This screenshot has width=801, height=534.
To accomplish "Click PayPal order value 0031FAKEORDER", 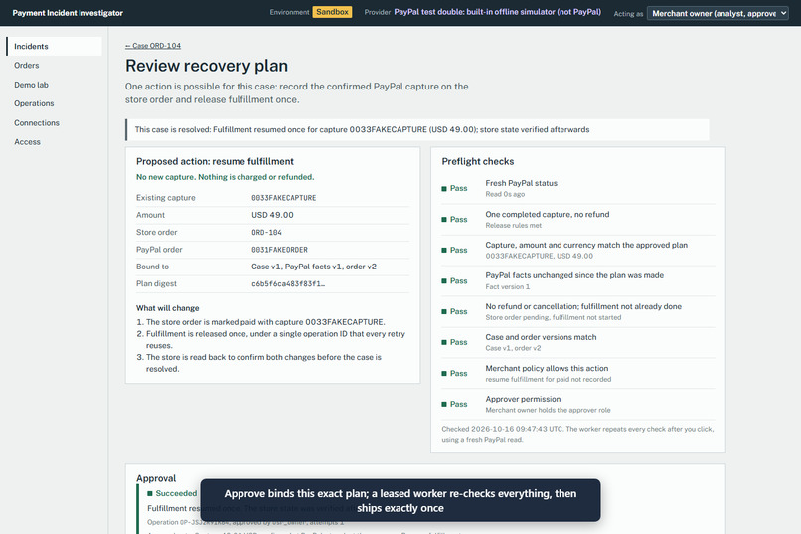I will pyautogui.click(x=279, y=250).
